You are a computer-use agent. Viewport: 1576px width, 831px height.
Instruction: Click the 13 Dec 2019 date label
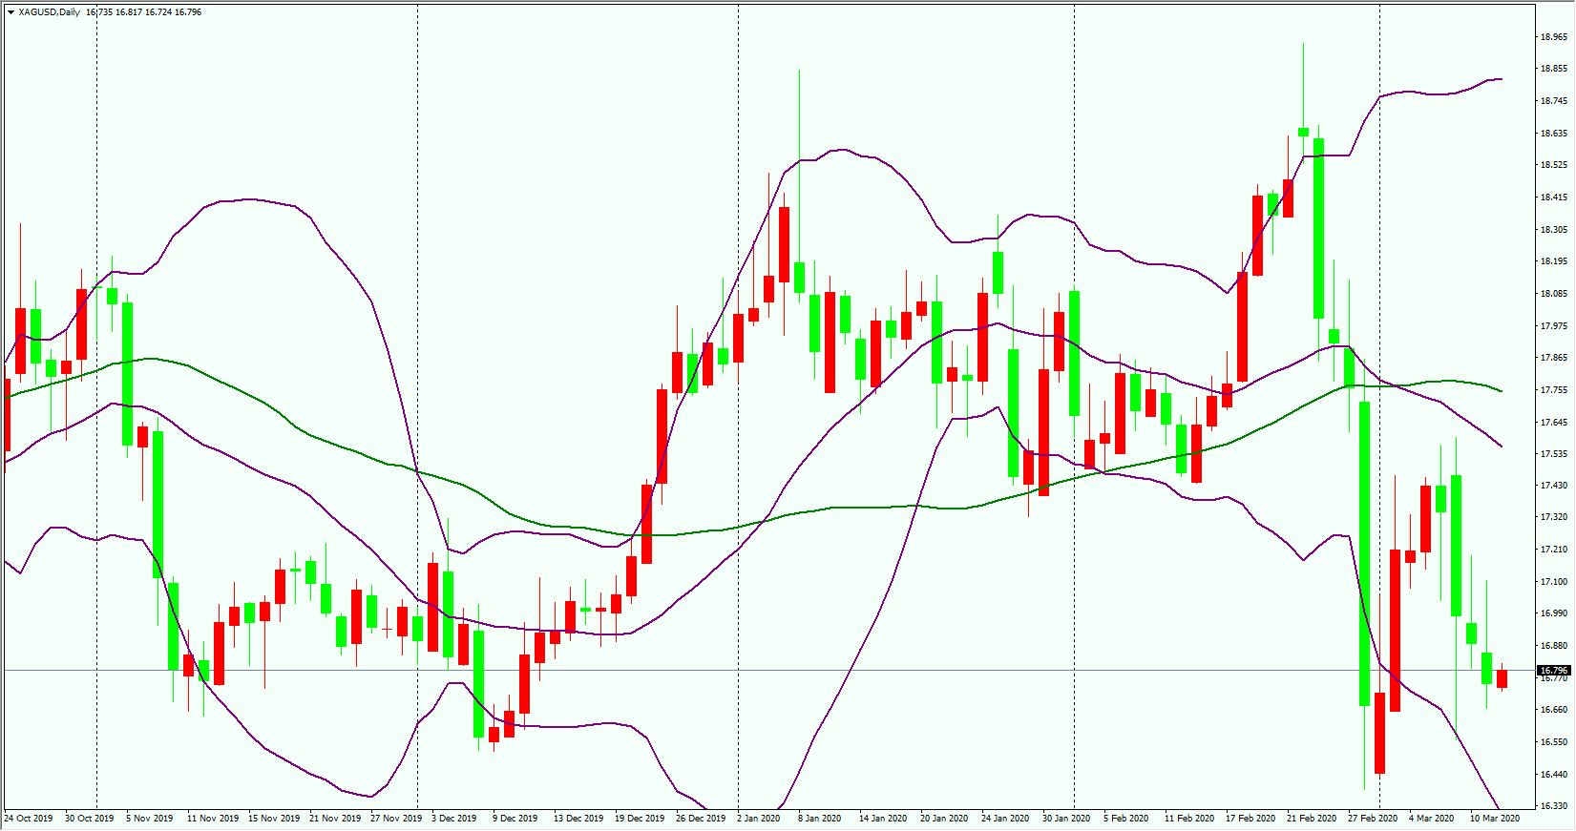[578, 819]
